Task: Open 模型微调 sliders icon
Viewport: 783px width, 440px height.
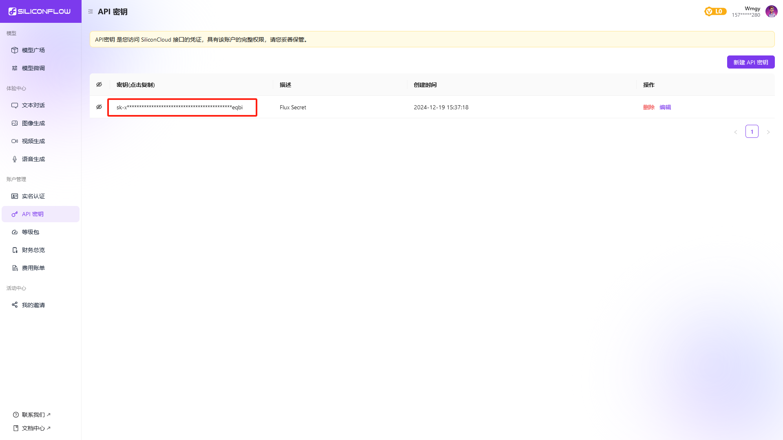Action: (x=15, y=68)
